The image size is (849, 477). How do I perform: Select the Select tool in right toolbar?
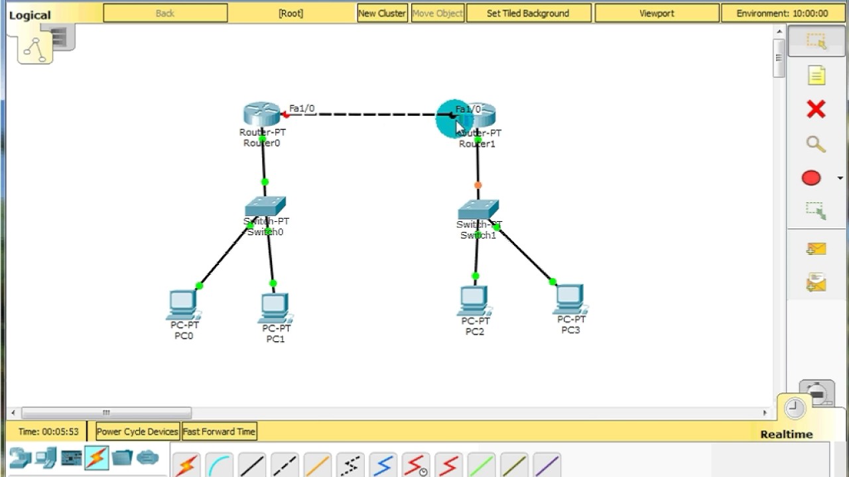click(x=816, y=41)
